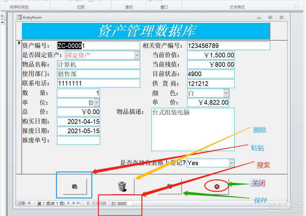Click the 目前状态 field 4900
Screen dimensions: 306x216
211,74
